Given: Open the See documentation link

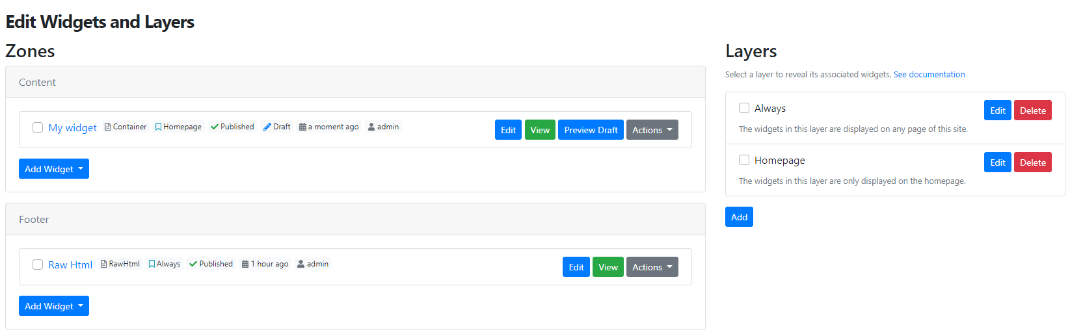Looking at the screenshot, I should click(929, 75).
